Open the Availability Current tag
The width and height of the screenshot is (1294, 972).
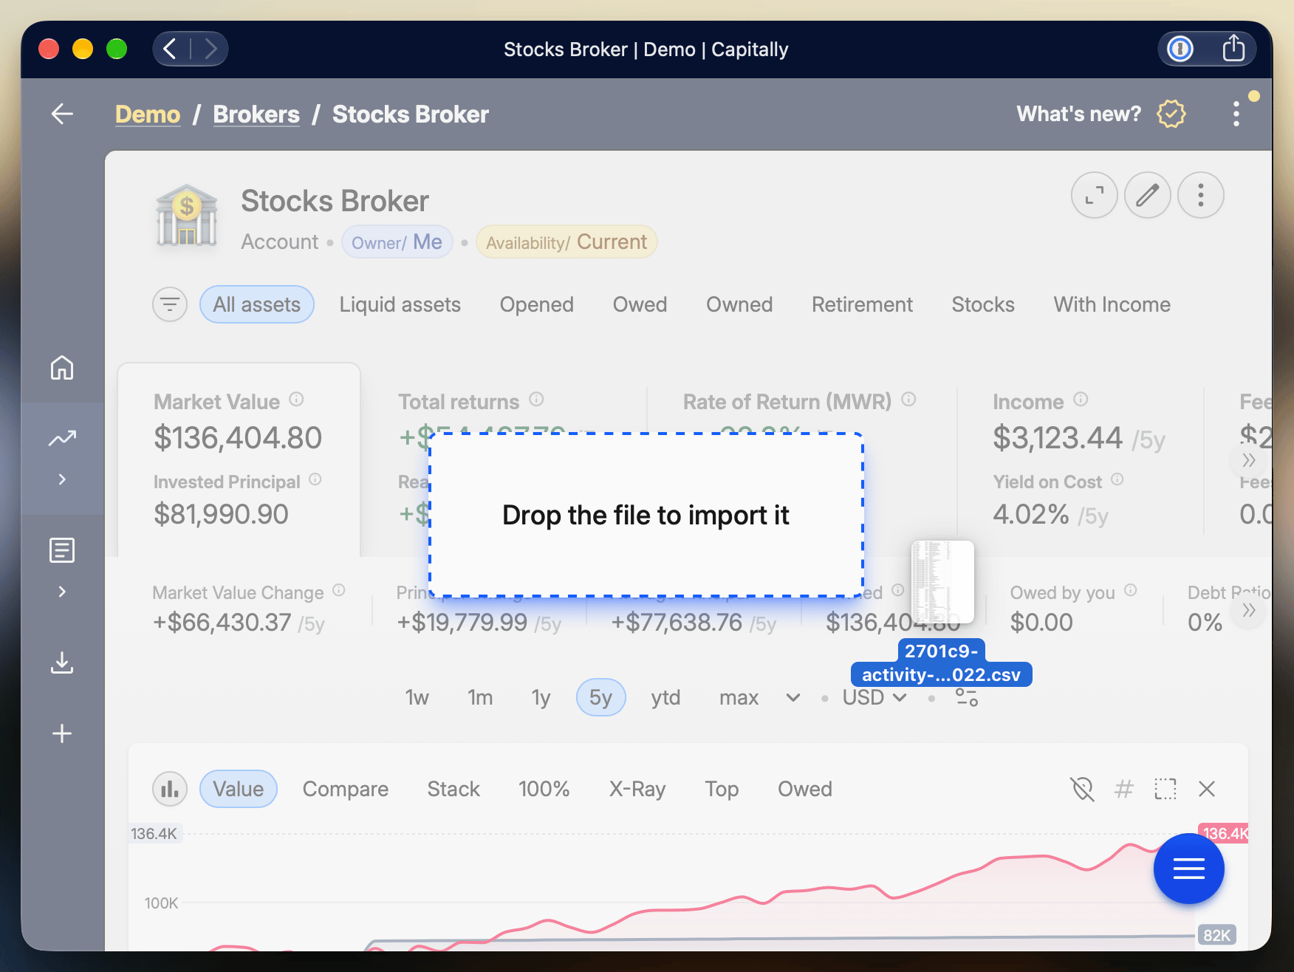click(x=566, y=242)
